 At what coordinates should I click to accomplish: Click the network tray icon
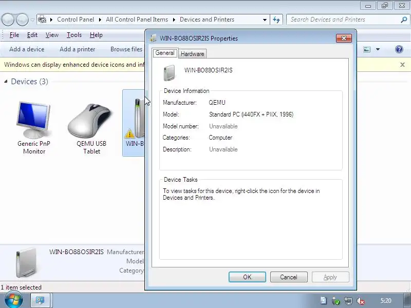[x=348, y=301]
